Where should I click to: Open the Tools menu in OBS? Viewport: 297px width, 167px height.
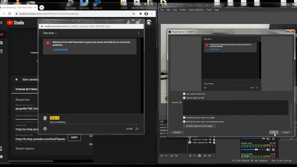coord(209,10)
